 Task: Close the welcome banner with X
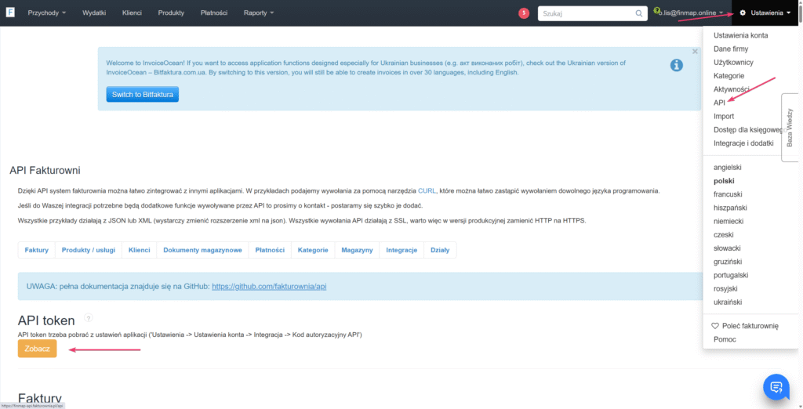695,51
